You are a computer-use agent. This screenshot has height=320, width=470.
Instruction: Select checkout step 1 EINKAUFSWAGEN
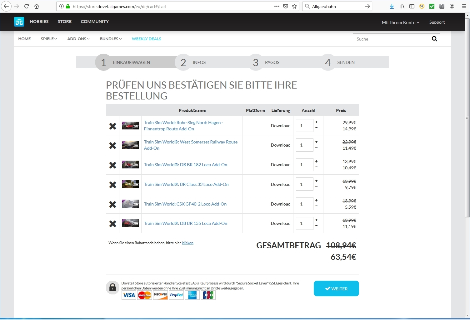[x=123, y=62]
